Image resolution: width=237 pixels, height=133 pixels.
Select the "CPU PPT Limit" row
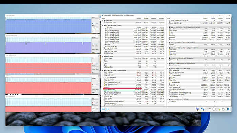coord(134,97)
